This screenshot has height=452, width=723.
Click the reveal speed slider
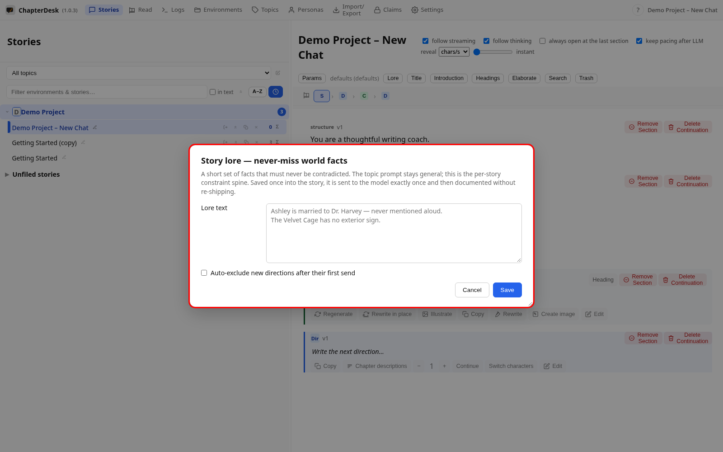click(493, 52)
